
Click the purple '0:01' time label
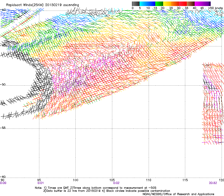[41, 183]
